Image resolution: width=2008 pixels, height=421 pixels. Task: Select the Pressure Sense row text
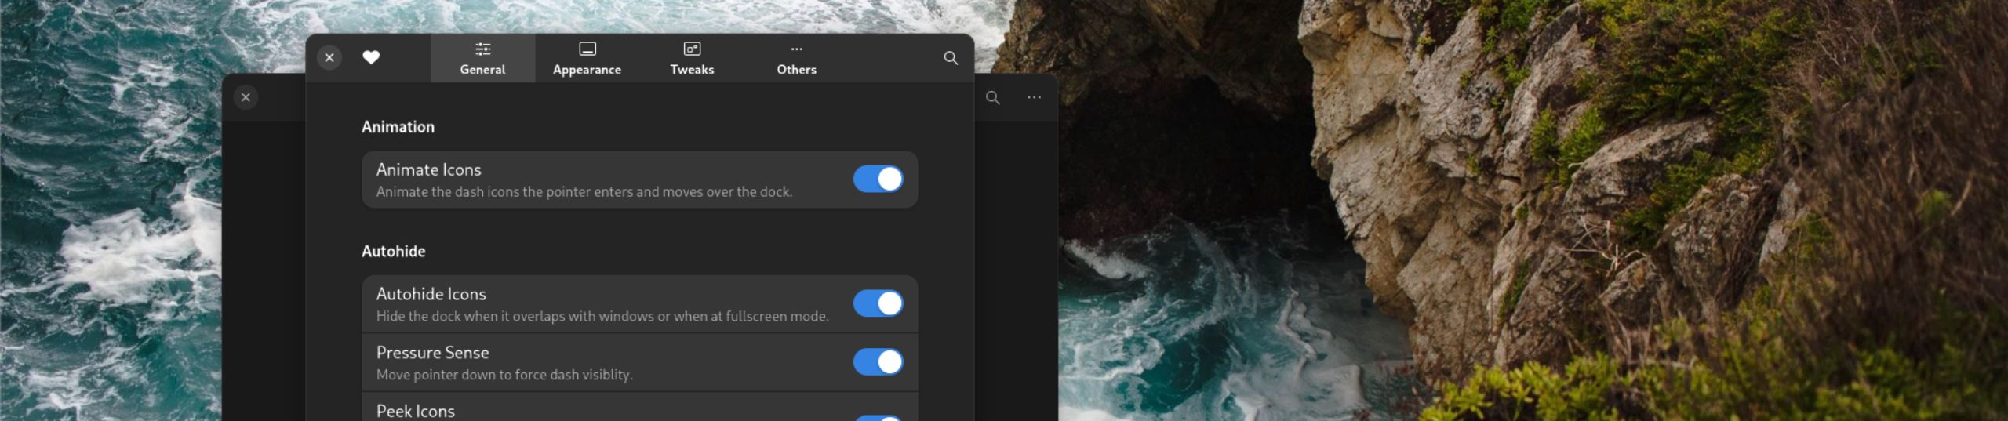[x=432, y=353]
